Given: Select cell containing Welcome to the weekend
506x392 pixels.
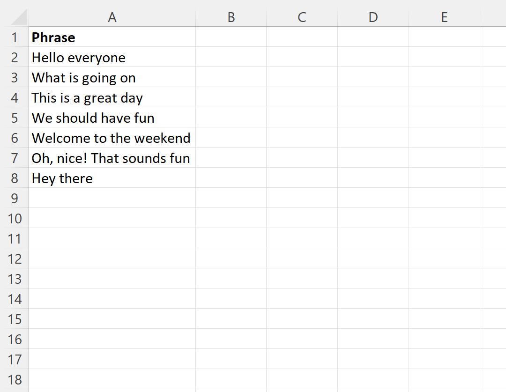Looking at the screenshot, I should (x=112, y=138).
